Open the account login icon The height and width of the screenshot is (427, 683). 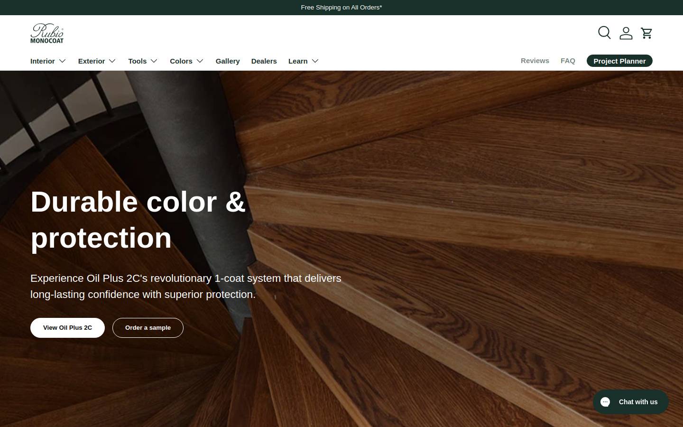(x=626, y=33)
